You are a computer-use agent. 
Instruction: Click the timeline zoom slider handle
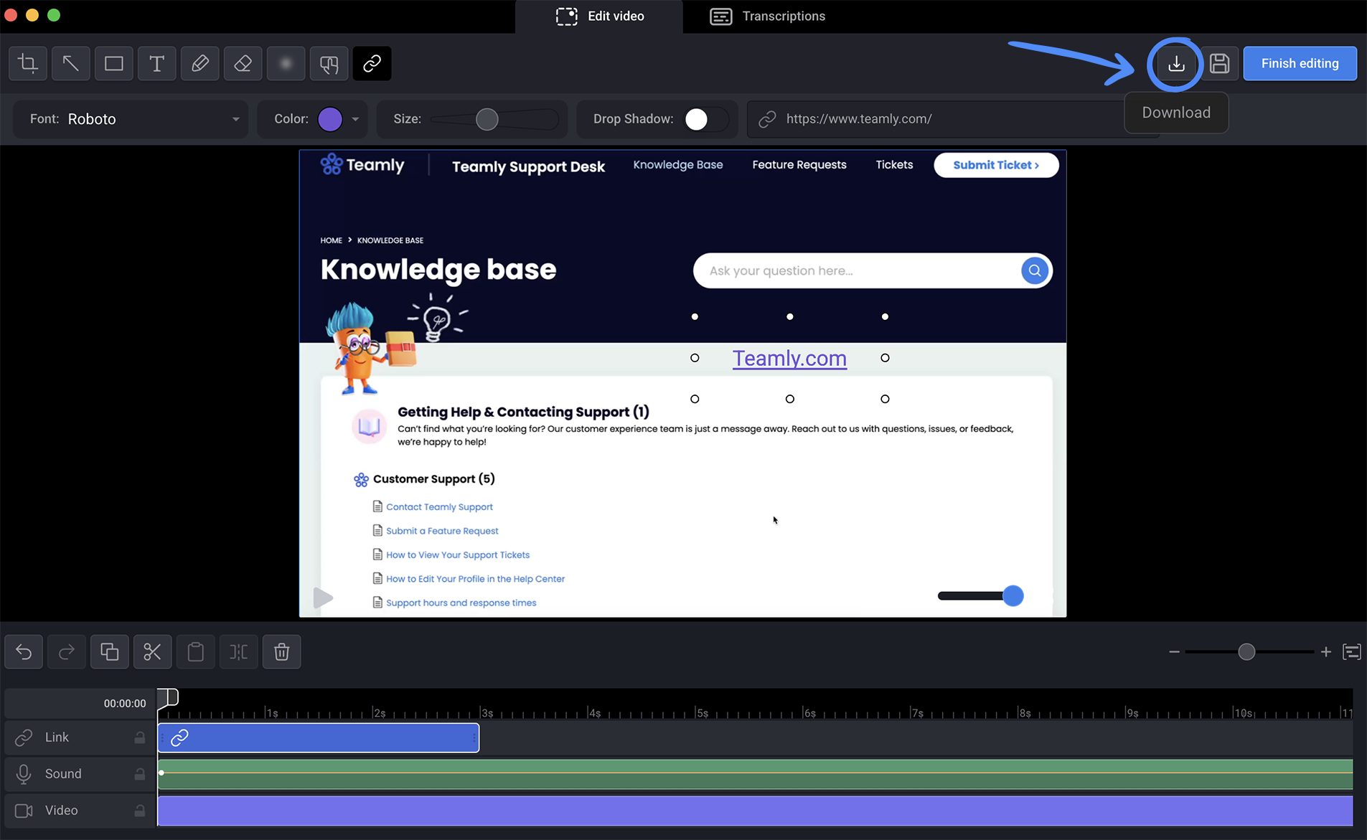tap(1246, 651)
